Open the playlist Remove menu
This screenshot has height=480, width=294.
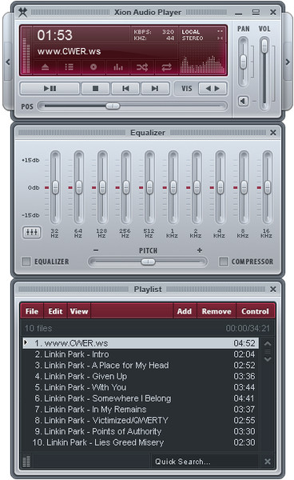click(x=217, y=311)
